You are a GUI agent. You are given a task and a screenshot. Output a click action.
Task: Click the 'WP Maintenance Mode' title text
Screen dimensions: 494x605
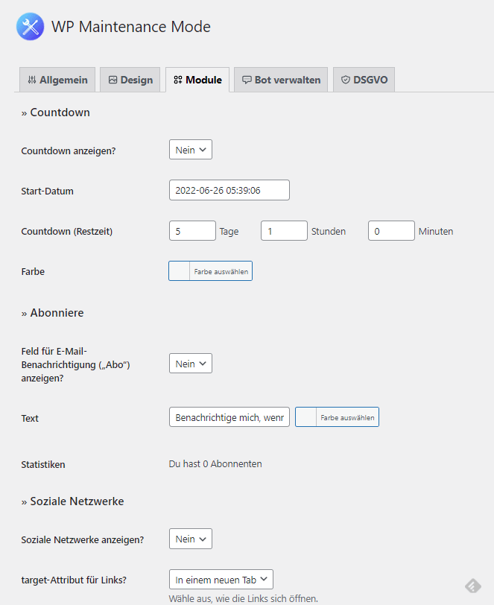click(x=131, y=27)
